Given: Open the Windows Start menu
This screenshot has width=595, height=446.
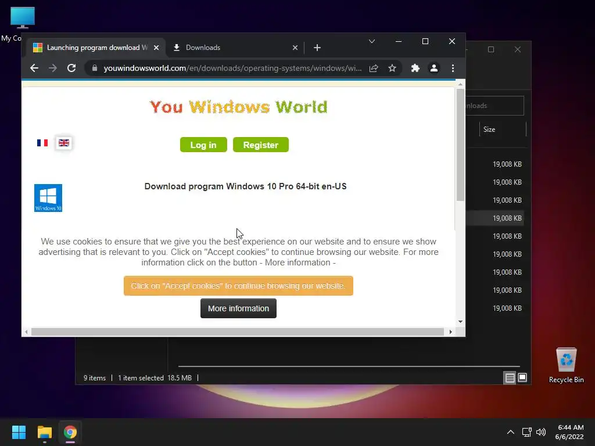Looking at the screenshot, I should (x=19, y=432).
